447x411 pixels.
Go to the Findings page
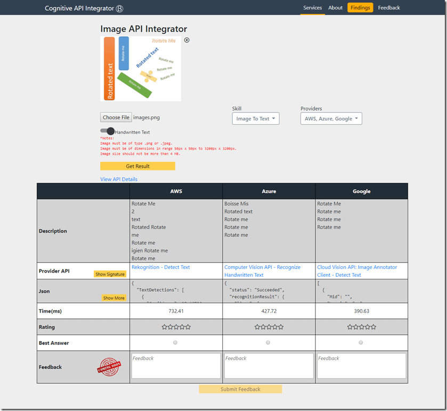(360, 8)
